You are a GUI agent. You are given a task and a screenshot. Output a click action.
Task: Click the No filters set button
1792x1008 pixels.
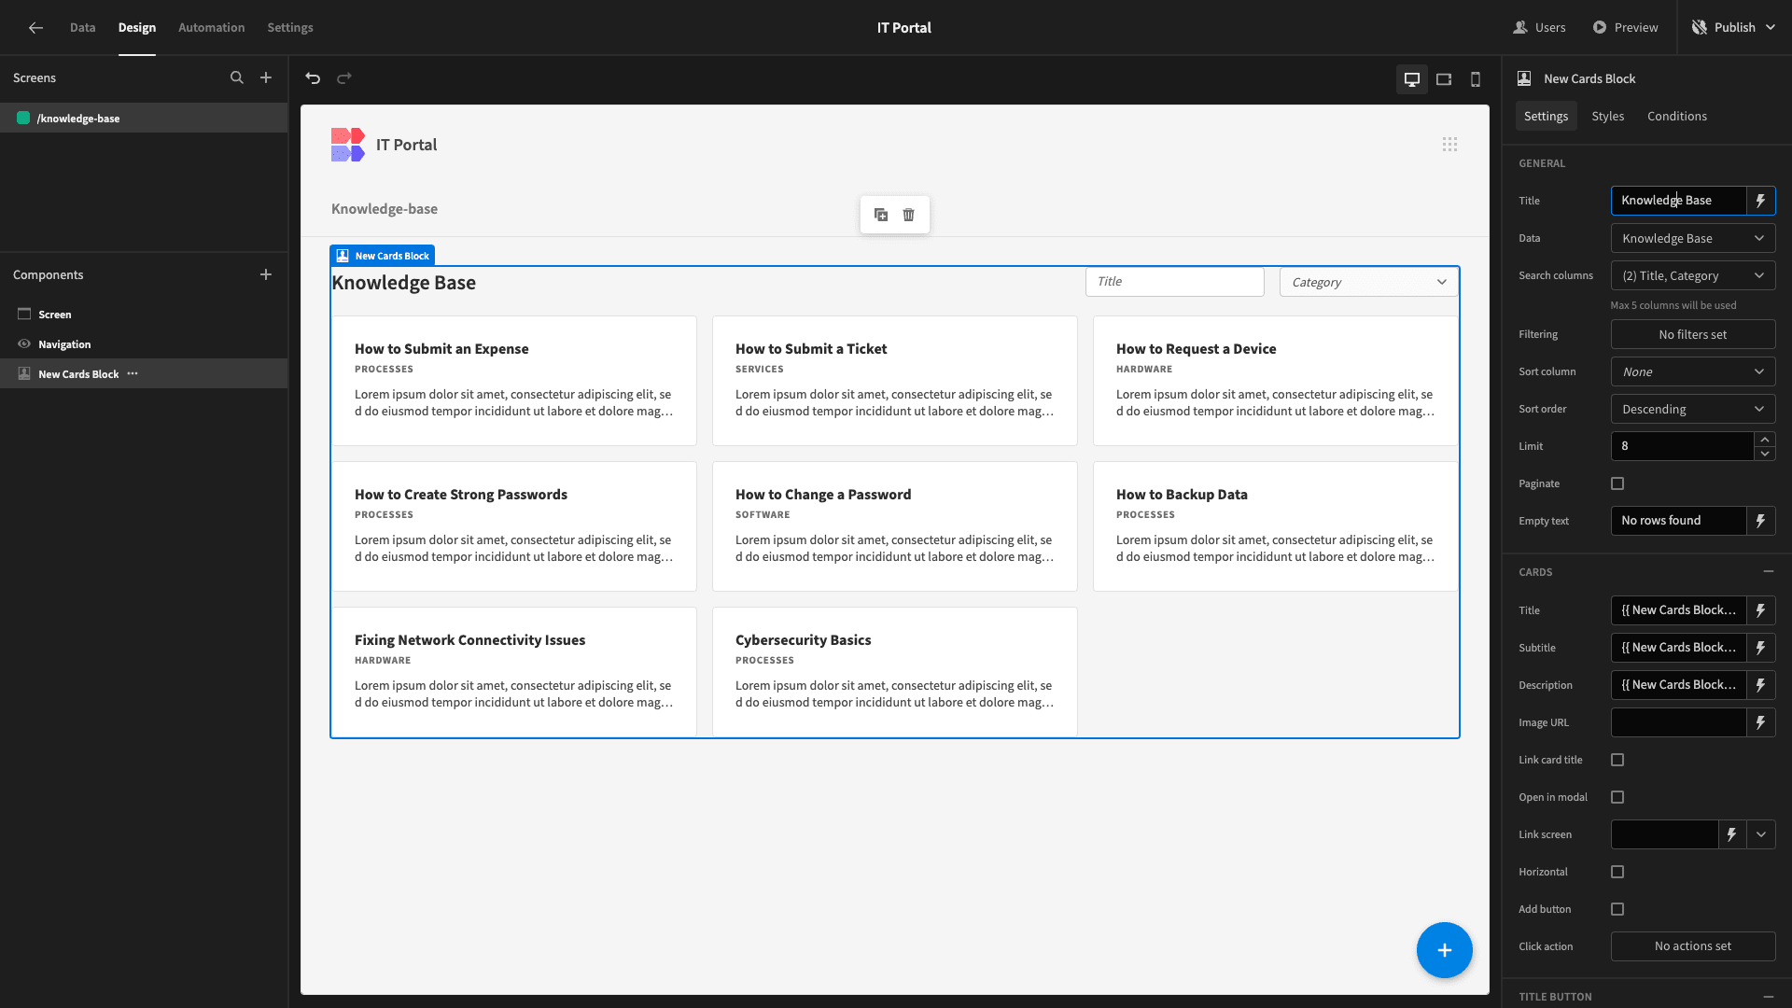click(x=1693, y=334)
